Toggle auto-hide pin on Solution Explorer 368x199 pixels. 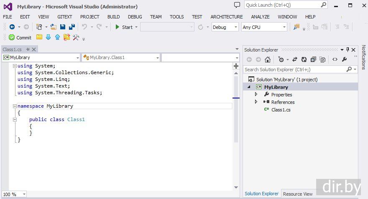[348, 50]
